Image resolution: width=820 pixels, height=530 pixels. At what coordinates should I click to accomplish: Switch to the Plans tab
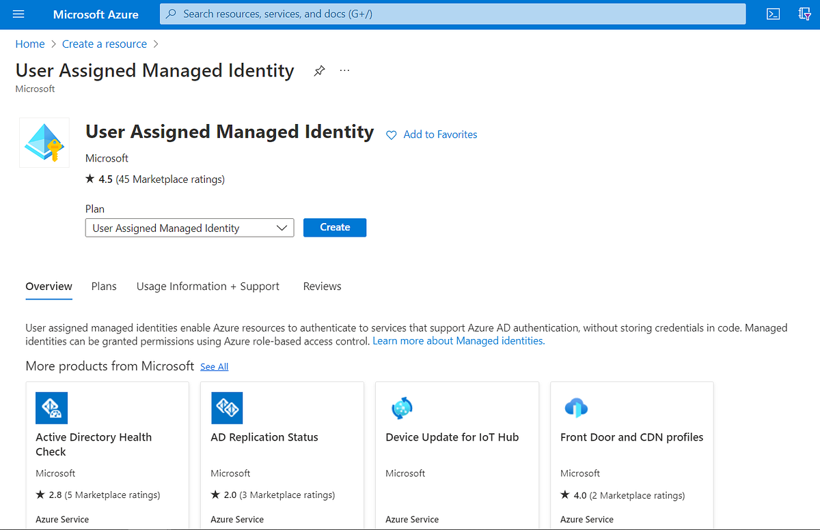coord(103,286)
